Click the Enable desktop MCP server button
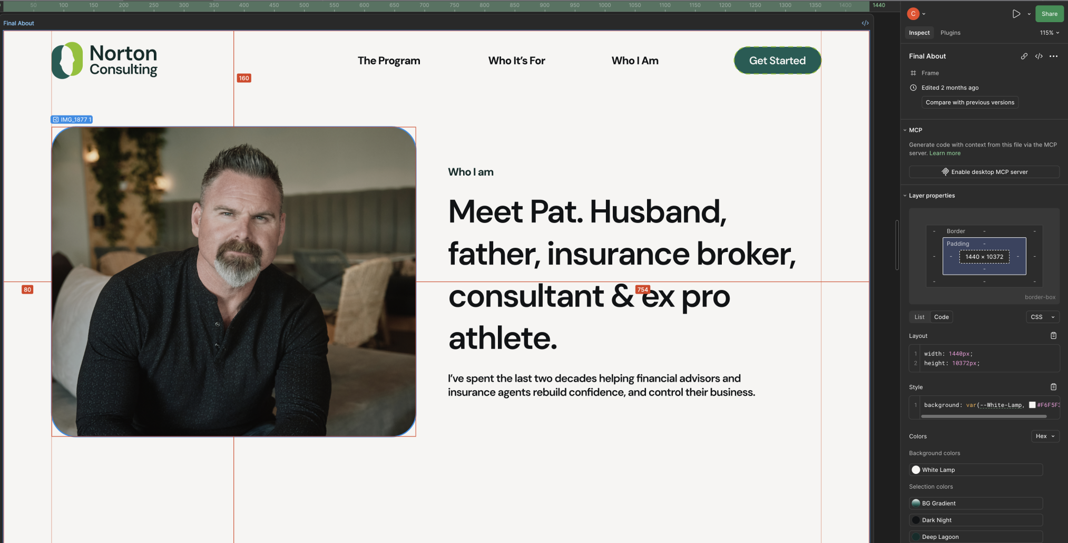The height and width of the screenshot is (543, 1068). click(984, 172)
